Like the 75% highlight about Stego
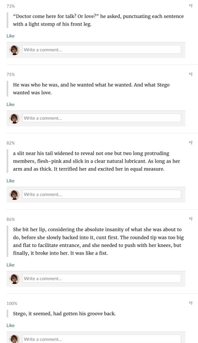Screen dimensions: 198x343 [11, 104]
